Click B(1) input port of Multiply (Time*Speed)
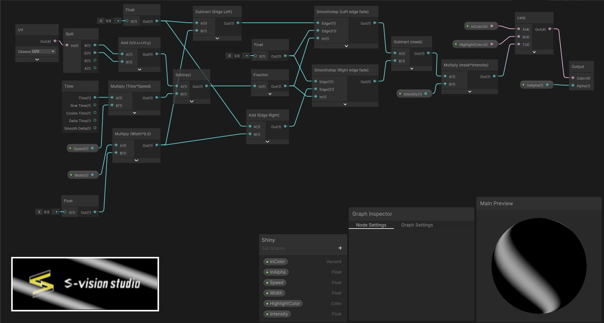Screen dimensions: 604x323 [x=112, y=105]
